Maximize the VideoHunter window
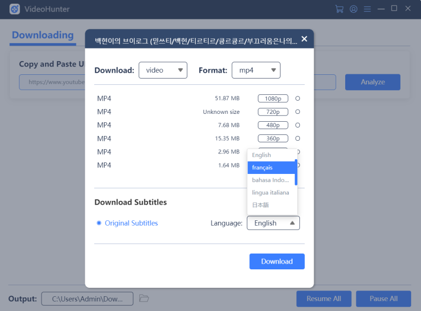 [x=394, y=8]
